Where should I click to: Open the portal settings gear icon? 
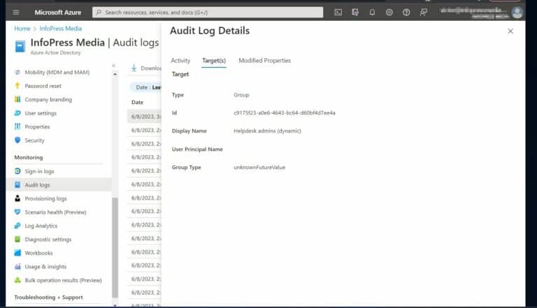pyautogui.click(x=389, y=13)
